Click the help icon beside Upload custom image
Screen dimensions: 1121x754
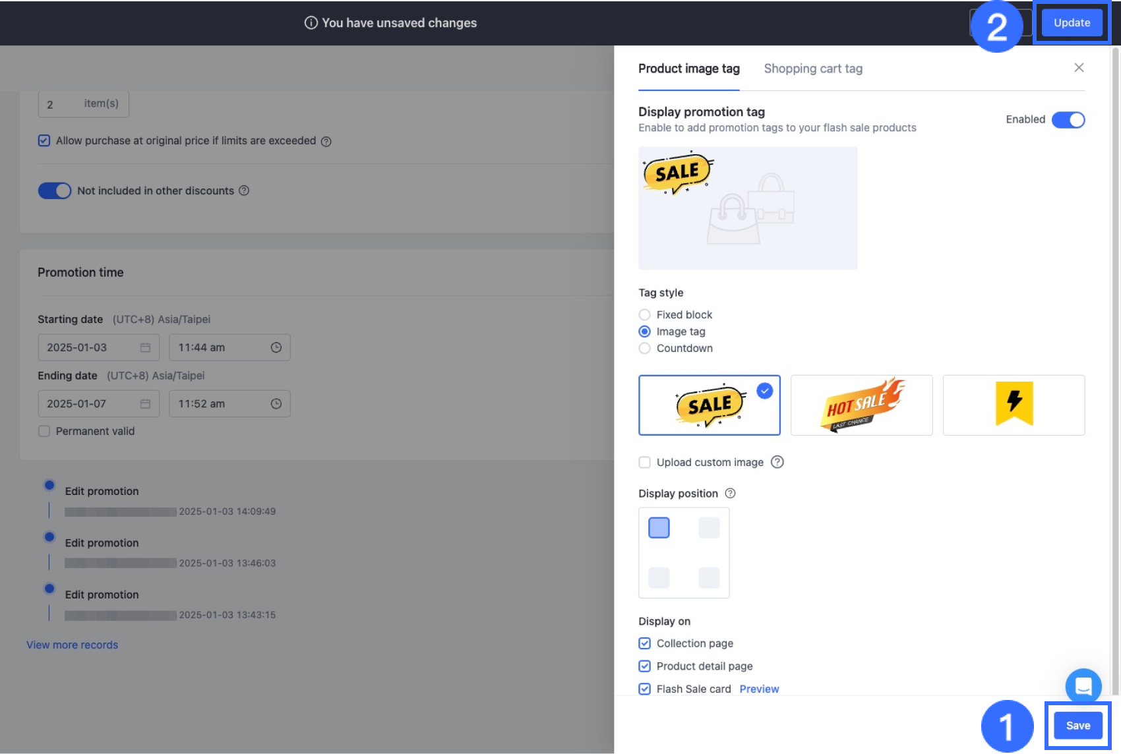[777, 462]
